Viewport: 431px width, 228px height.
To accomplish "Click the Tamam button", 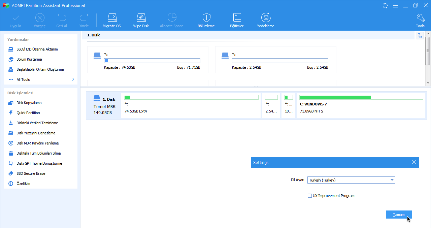I will (399, 215).
